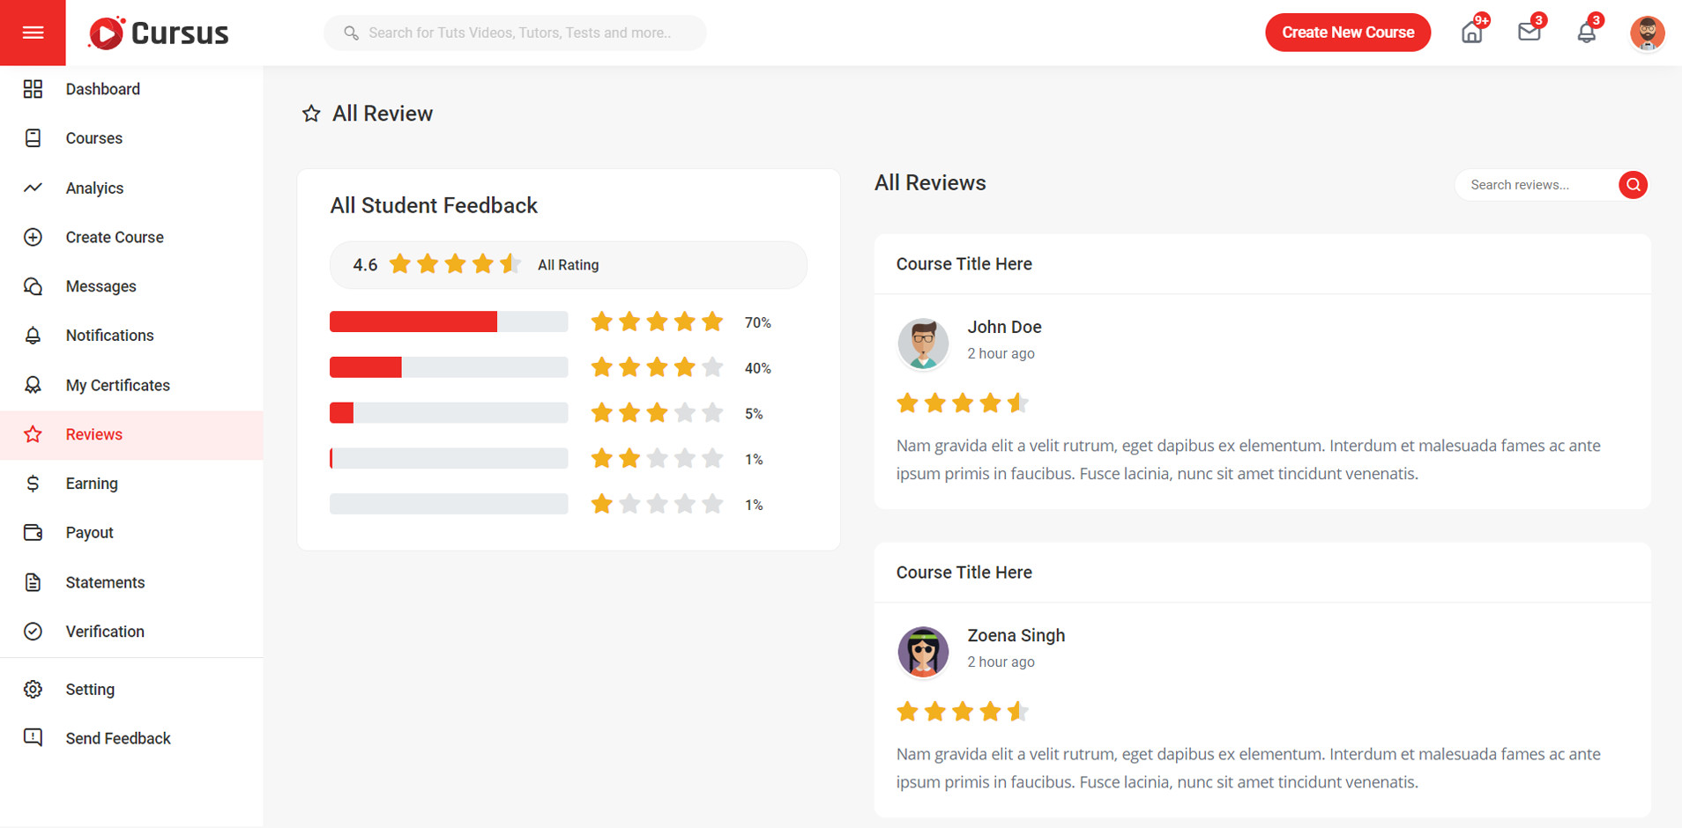Screen dimensions: 1682x828
Task: Click the Dashboard grid icon
Action: click(33, 89)
